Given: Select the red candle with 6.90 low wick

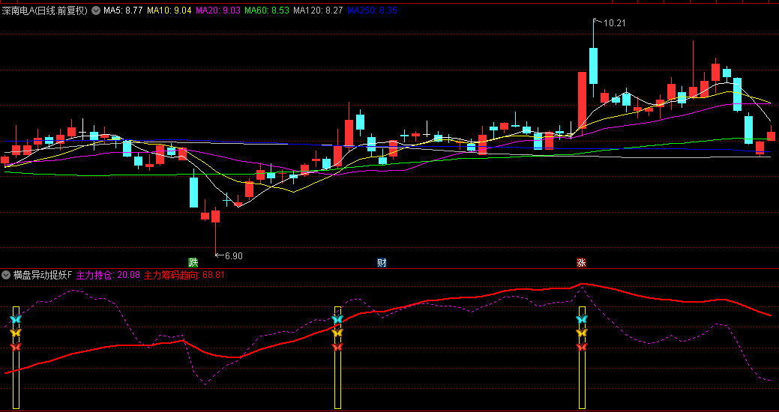Looking at the screenshot, I should click(216, 216).
